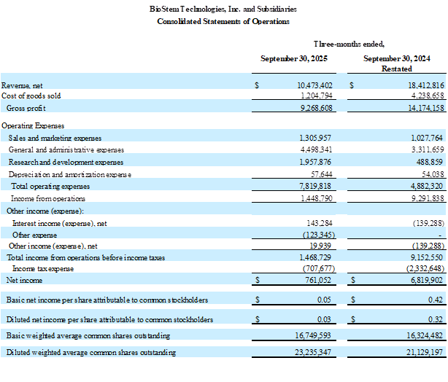Image resolution: width=448 pixels, height=382 pixels.
Task: Click the 2025 Net income value 761,052
Action: point(319,280)
